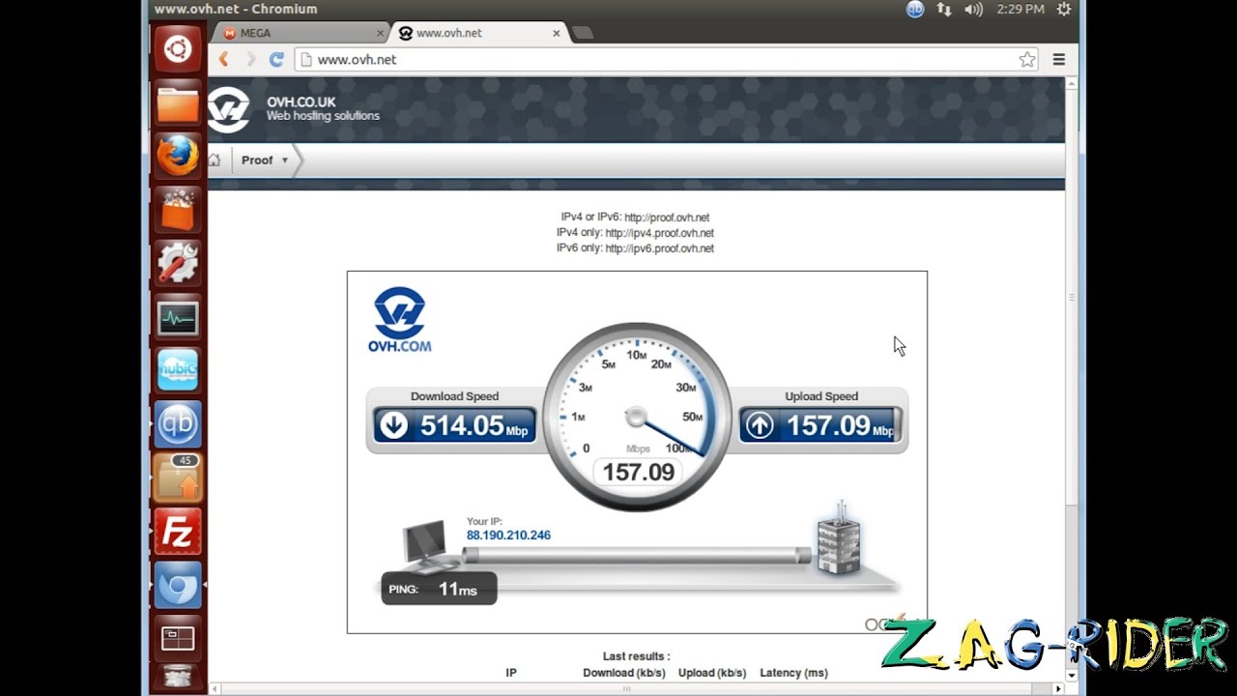The image size is (1237, 696).
Task: Open System Monitor launcher icon
Action: pyautogui.click(x=178, y=317)
